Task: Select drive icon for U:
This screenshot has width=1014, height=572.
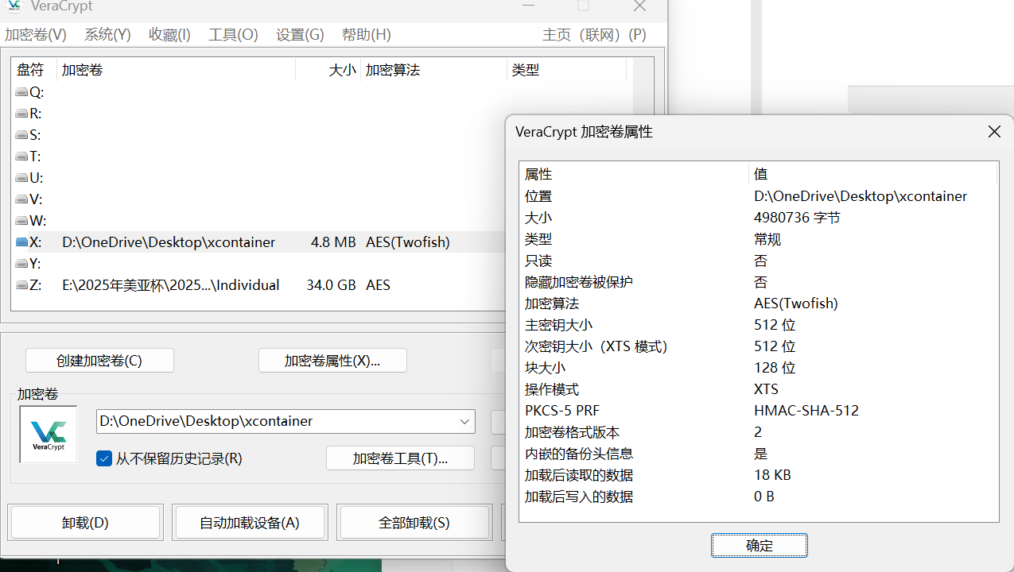Action: point(21,178)
